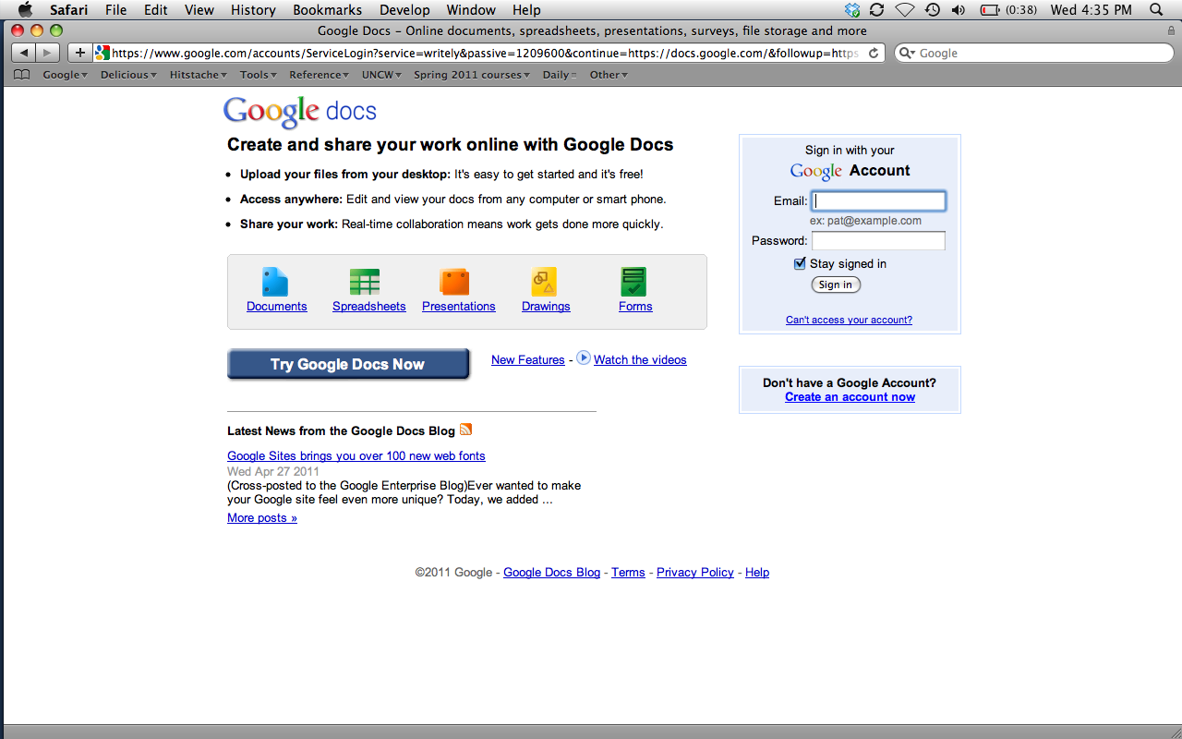Click the Safari URL address field
Image resolution: width=1182 pixels, height=739 pixels.
[488, 53]
